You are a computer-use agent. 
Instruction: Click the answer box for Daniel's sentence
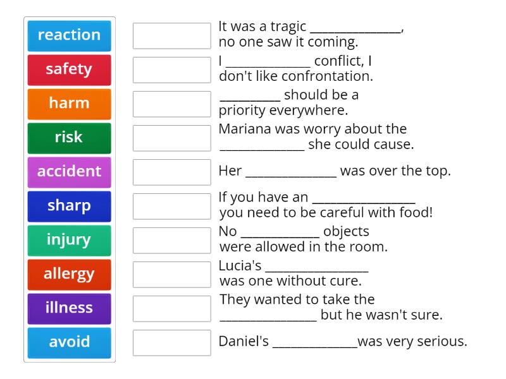(171, 340)
